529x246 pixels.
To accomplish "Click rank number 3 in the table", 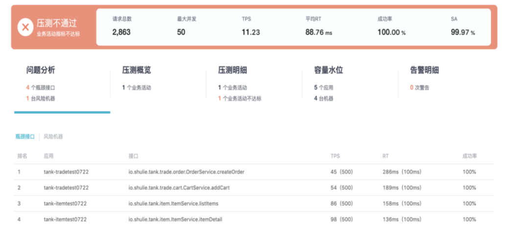I will pos(19,203).
